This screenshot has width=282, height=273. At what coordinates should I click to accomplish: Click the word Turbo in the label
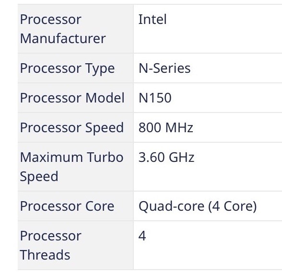click(105, 157)
